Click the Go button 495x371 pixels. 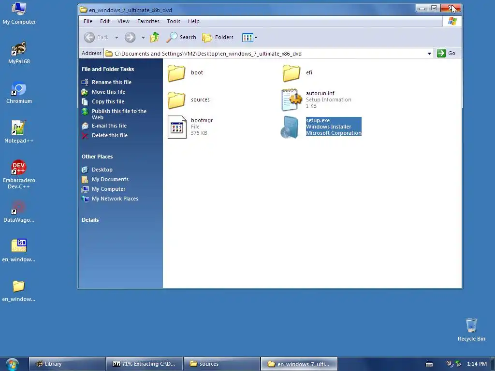446,53
